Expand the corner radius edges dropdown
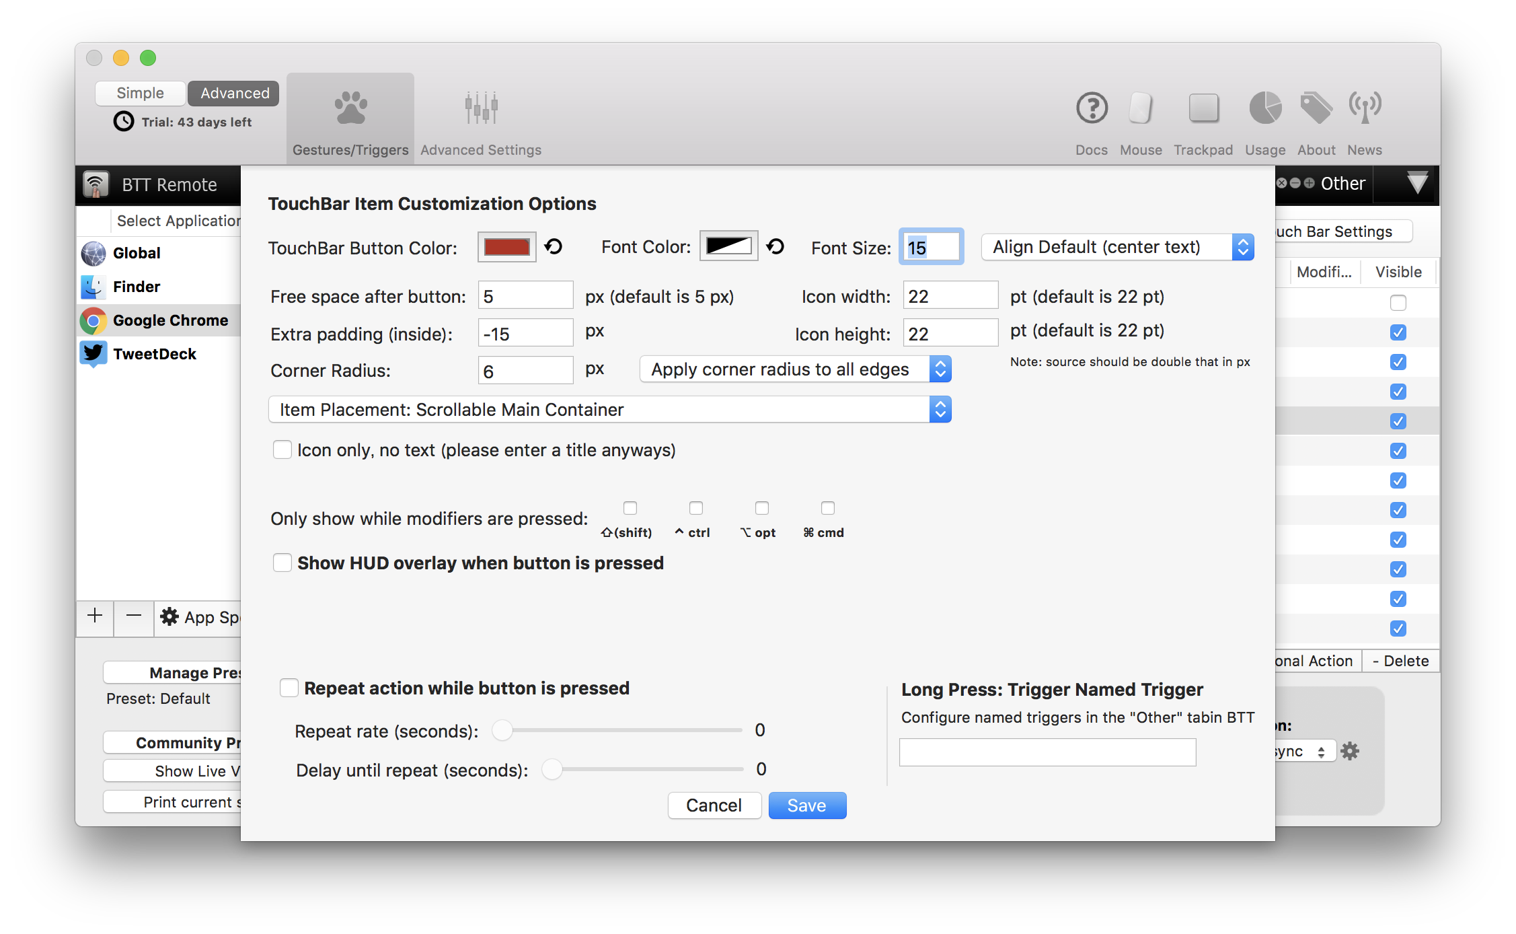This screenshot has width=1516, height=934. pyautogui.click(x=795, y=369)
